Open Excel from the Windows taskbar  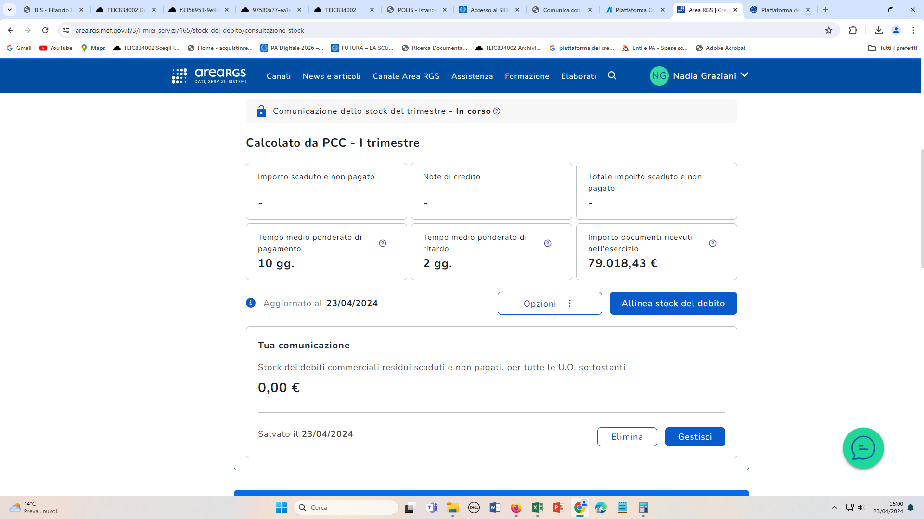click(537, 507)
